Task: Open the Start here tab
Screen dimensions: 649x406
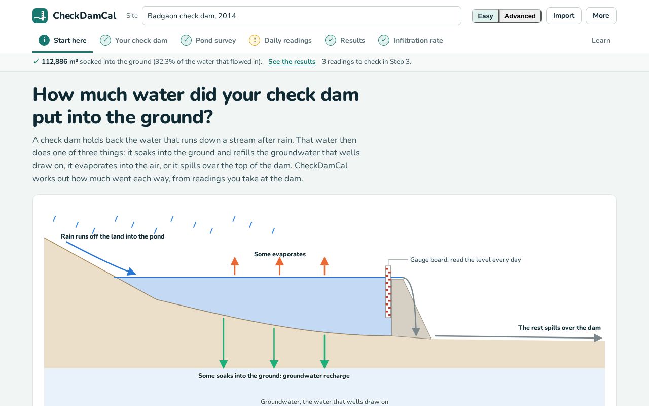Action: pyautogui.click(x=62, y=40)
